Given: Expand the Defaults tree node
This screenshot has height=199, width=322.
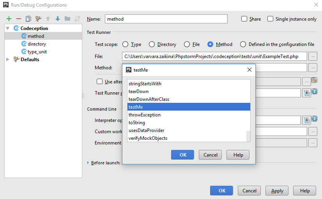Looking at the screenshot, I should click(x=7, y=60).
